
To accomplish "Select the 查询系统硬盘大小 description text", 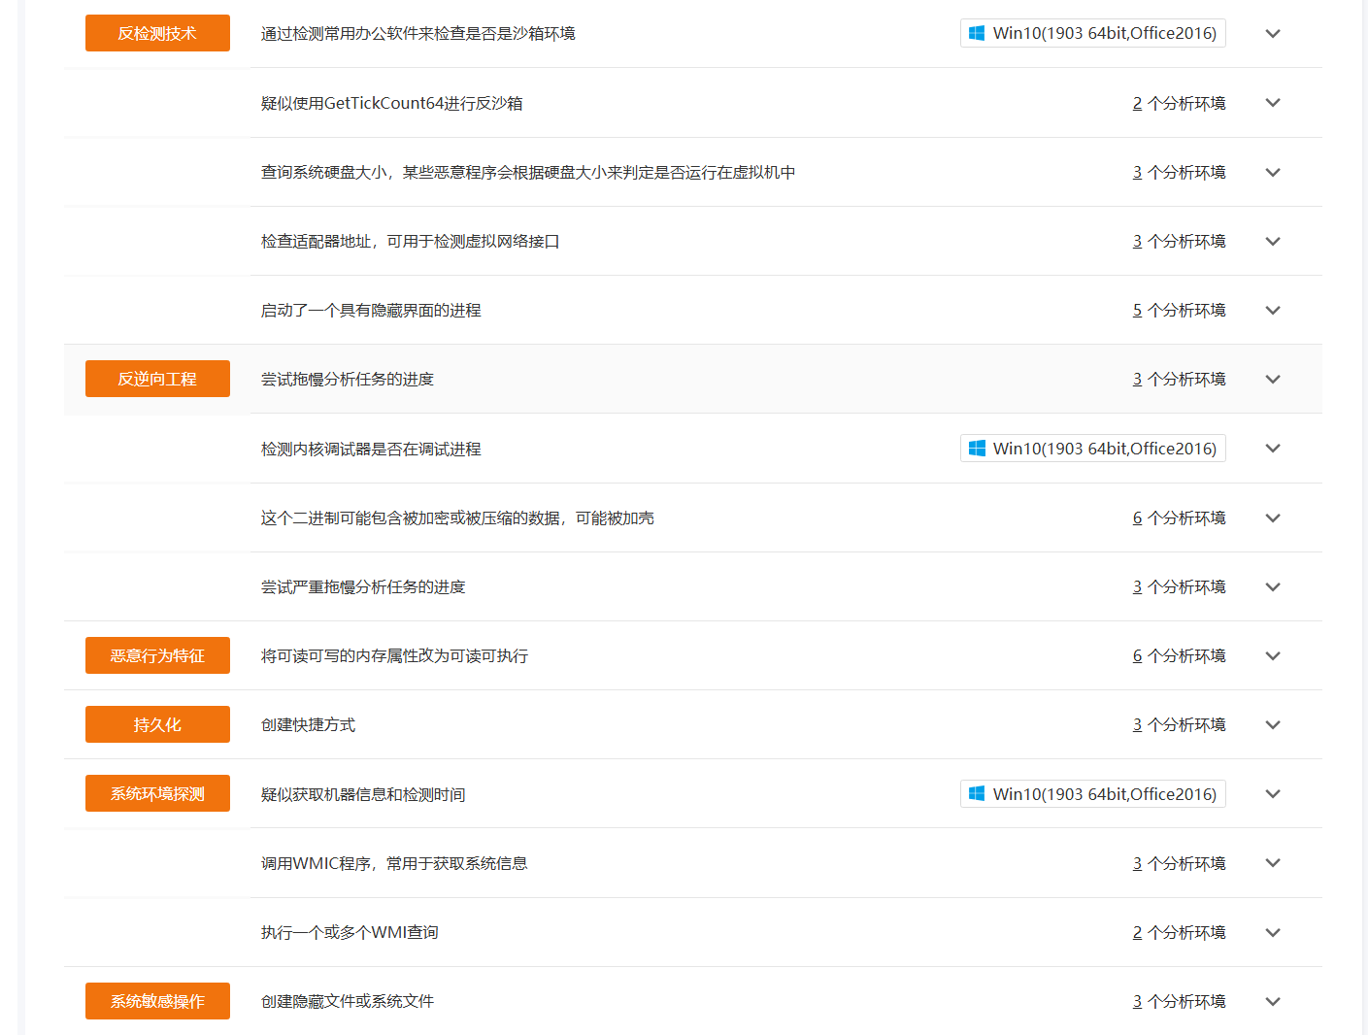I will [x=528, y=172].
